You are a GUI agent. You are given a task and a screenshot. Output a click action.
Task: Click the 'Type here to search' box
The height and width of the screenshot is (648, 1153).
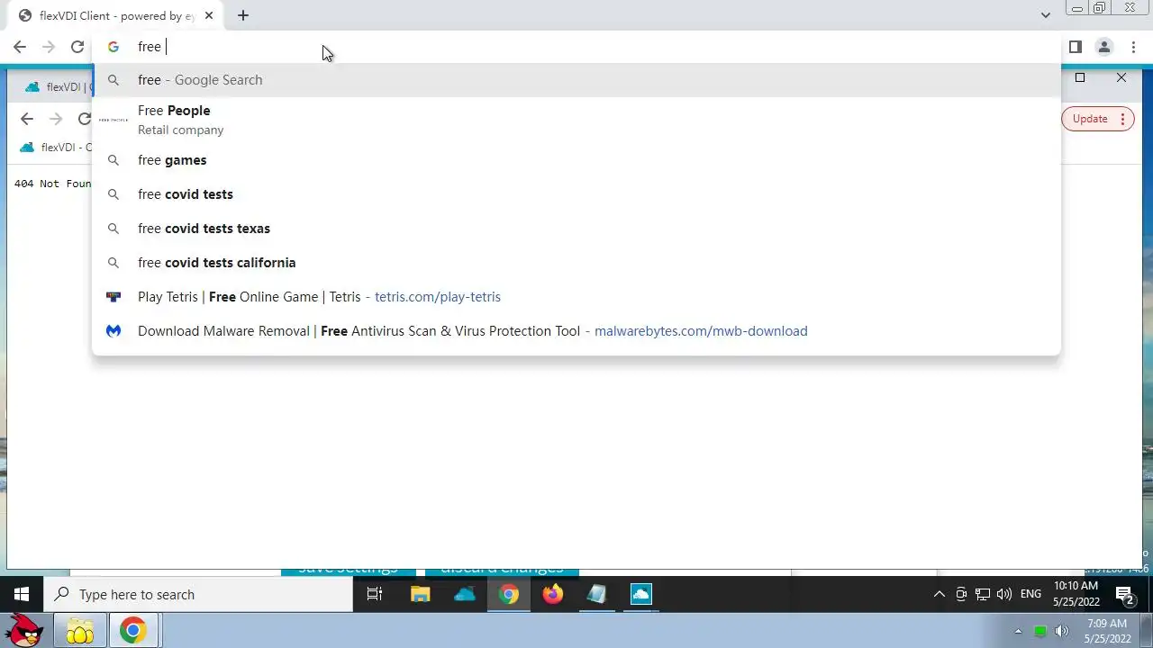(198, 594)
